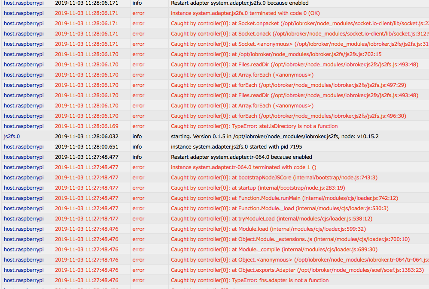Image resolution: width=429 pixels, height=289 pixels.
Task: Select 'TypeError: fns.adapter is not a function' message
Action: (x=250, y=280)
